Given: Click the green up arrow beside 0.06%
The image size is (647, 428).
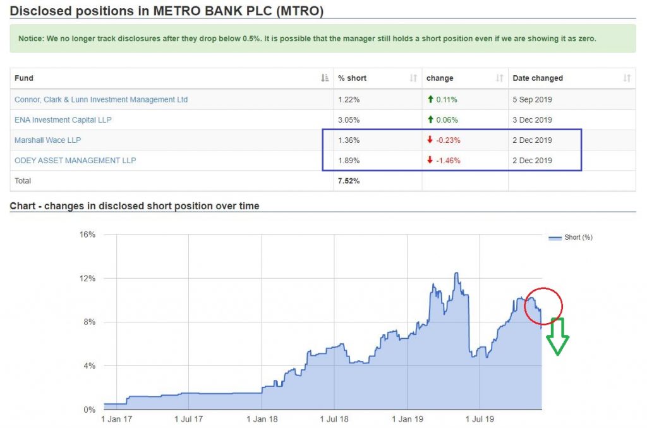Looking at the screenshot, I should click(430, 119).
